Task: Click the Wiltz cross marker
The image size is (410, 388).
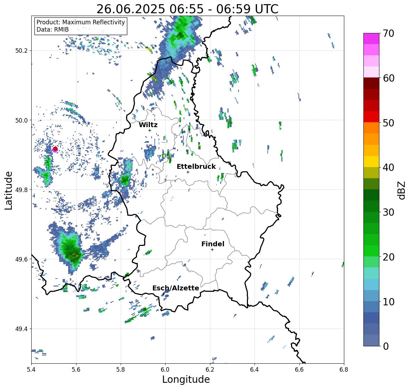Action: tap(150, 130)
